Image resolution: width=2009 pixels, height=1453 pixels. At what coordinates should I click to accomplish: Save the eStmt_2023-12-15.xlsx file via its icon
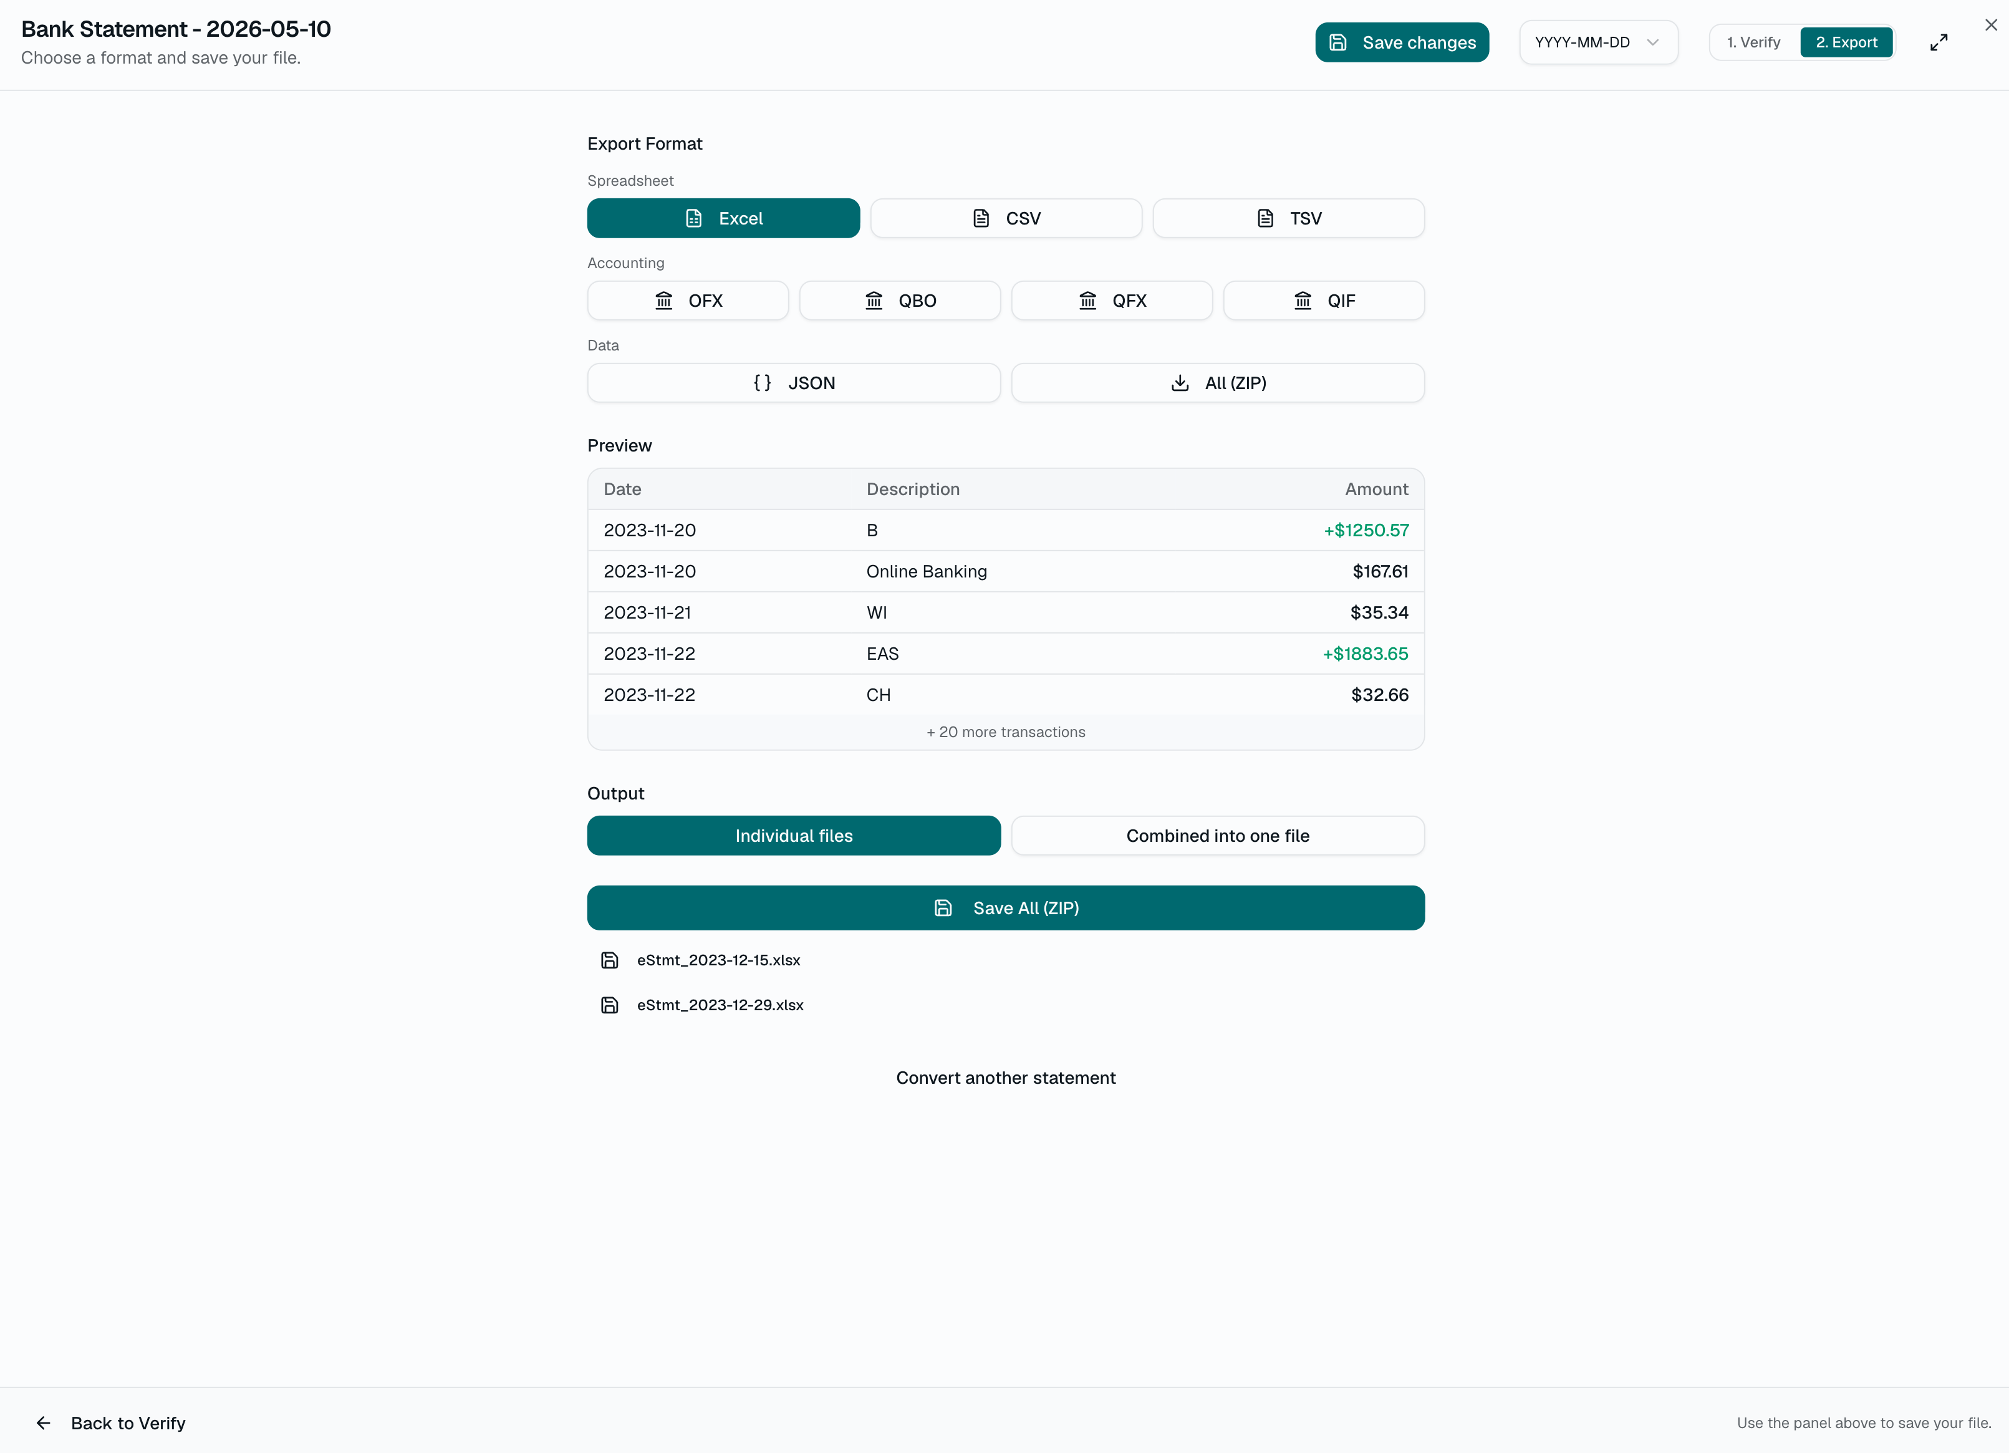pos(609,960)
